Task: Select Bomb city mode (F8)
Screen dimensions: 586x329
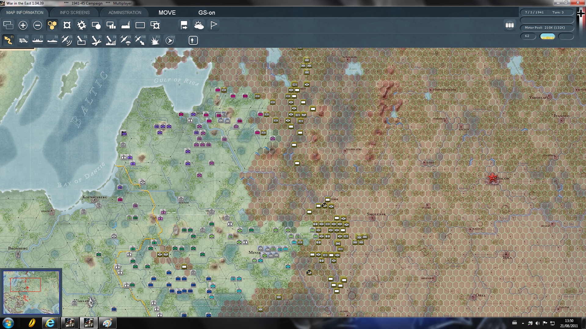Action: 111,40
